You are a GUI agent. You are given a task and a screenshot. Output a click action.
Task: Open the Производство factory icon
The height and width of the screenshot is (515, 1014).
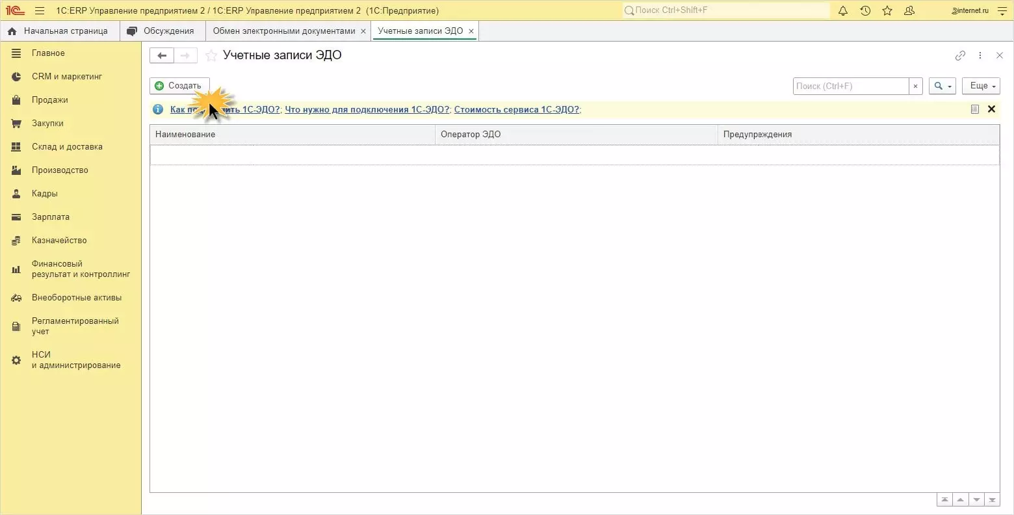pos(16,170)
